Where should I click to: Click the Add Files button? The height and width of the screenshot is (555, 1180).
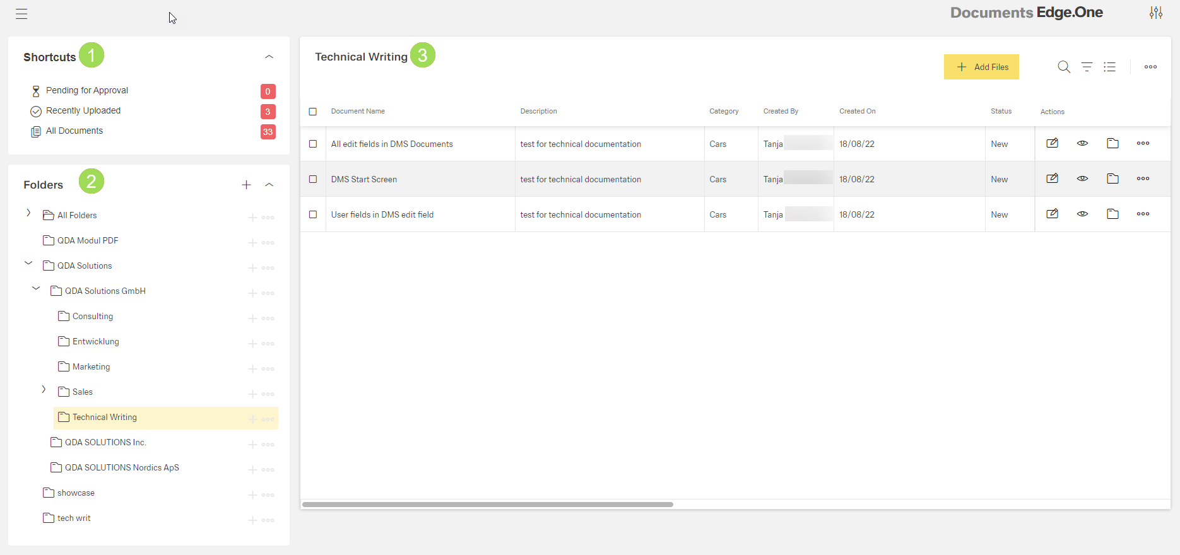pyautogui.click(x=981, y=67)
